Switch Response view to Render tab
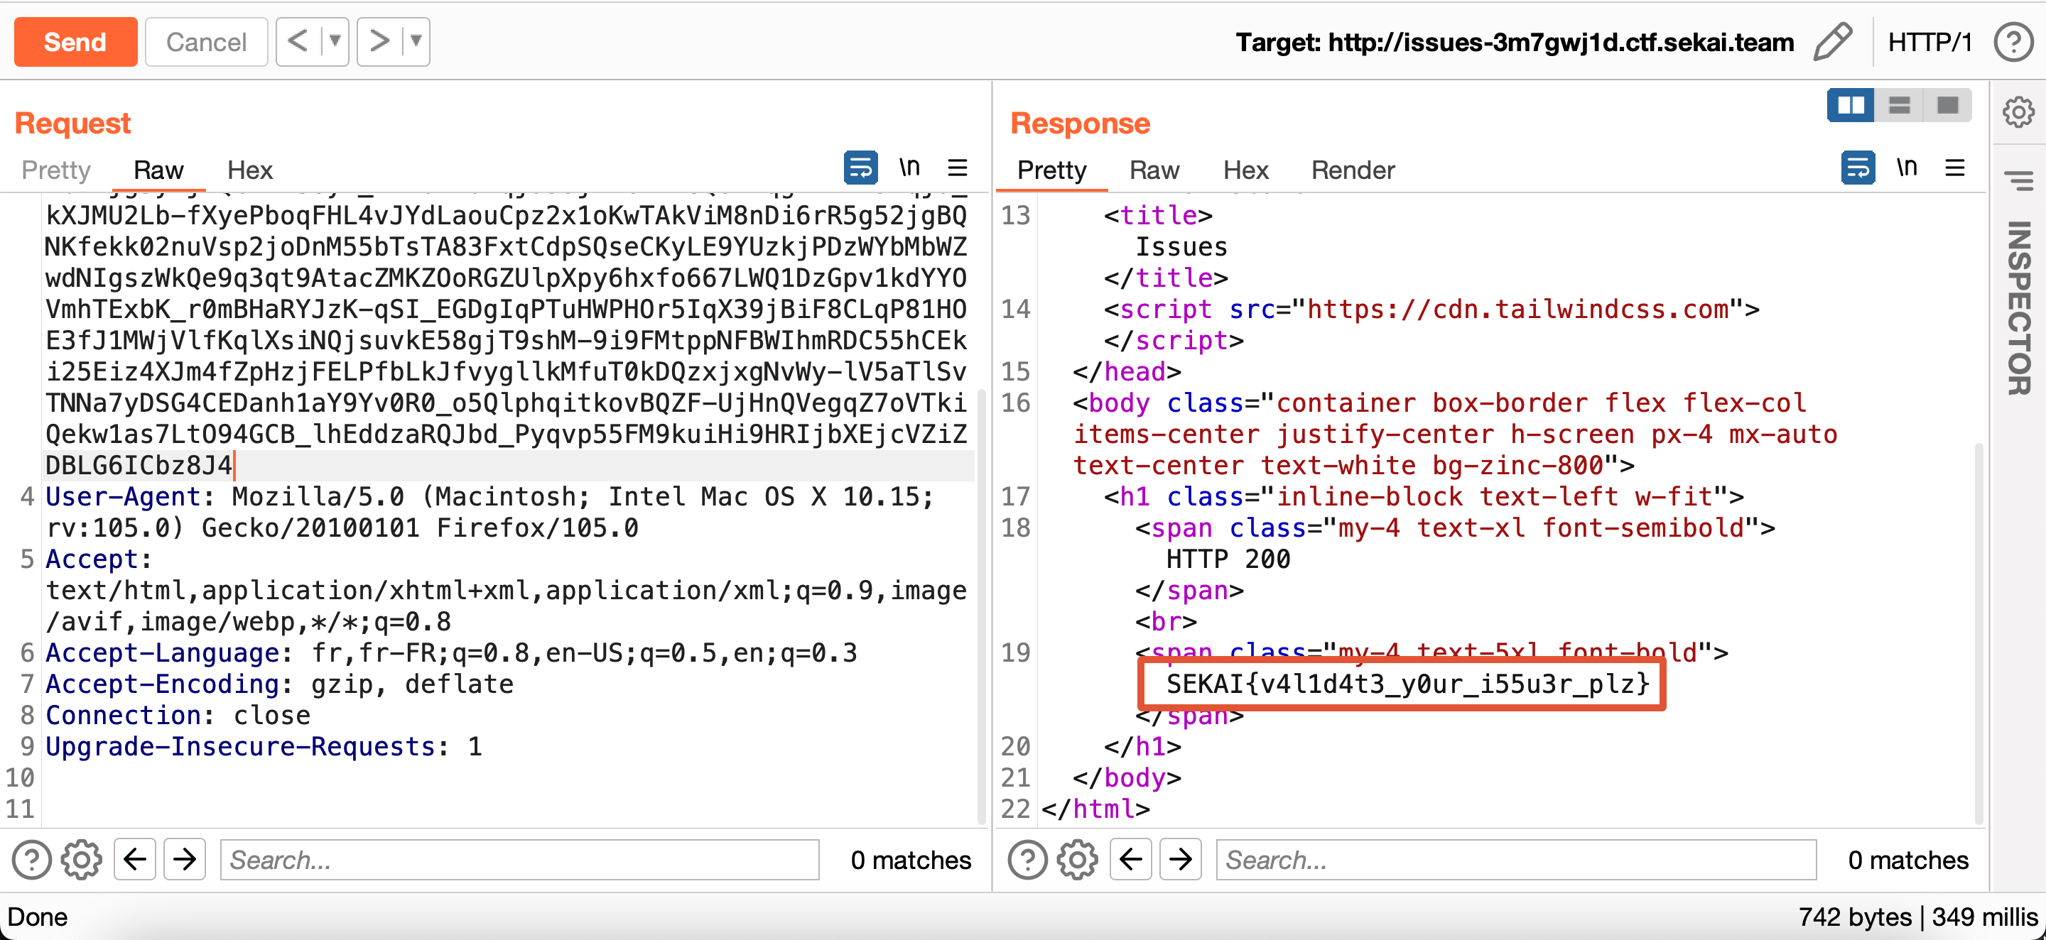The width and height of the screenshot is (2046, 940). [x=1353, y=170]
